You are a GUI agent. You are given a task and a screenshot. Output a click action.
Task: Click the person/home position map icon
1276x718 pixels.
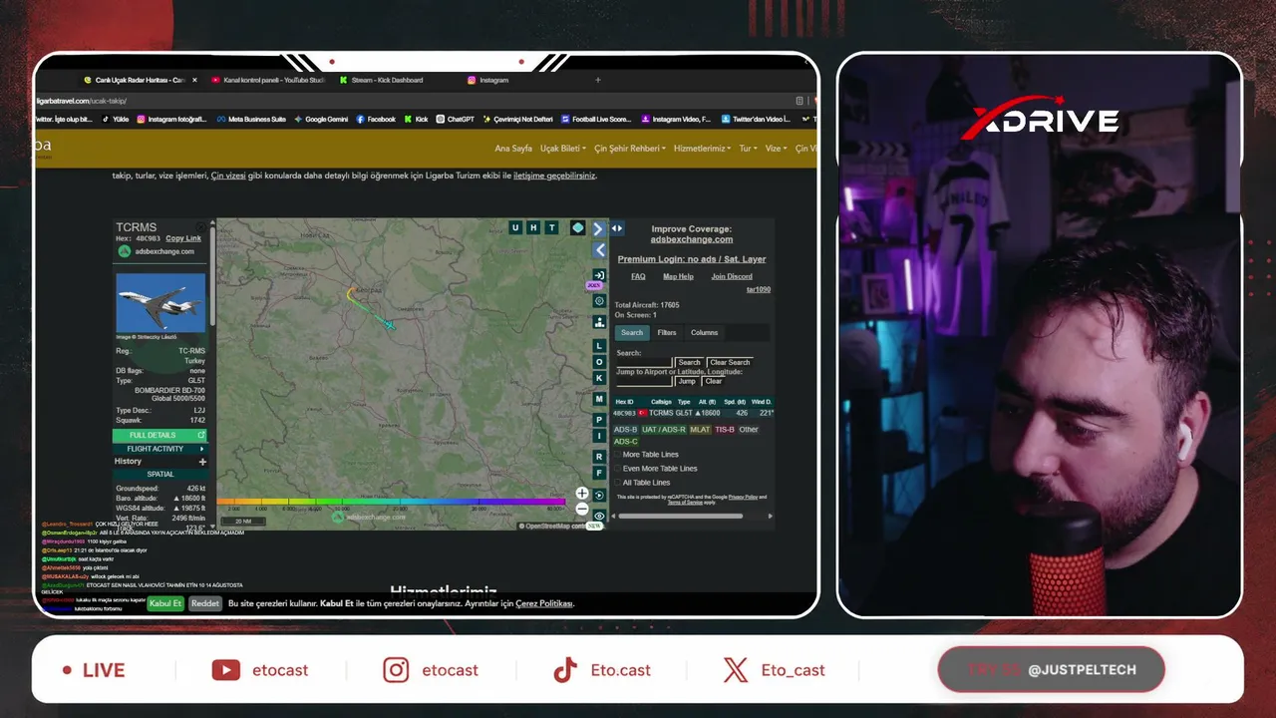(599, 322)
